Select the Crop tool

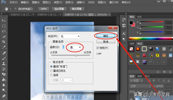(x=4, y=42)
